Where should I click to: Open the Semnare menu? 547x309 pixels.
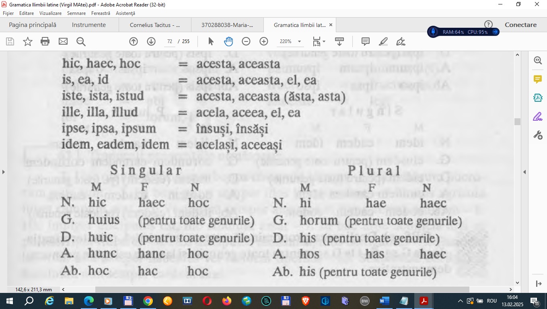pos(76,13)
